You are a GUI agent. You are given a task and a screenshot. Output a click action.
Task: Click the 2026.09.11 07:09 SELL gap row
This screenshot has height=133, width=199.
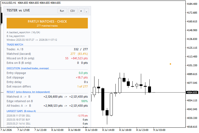47,116
